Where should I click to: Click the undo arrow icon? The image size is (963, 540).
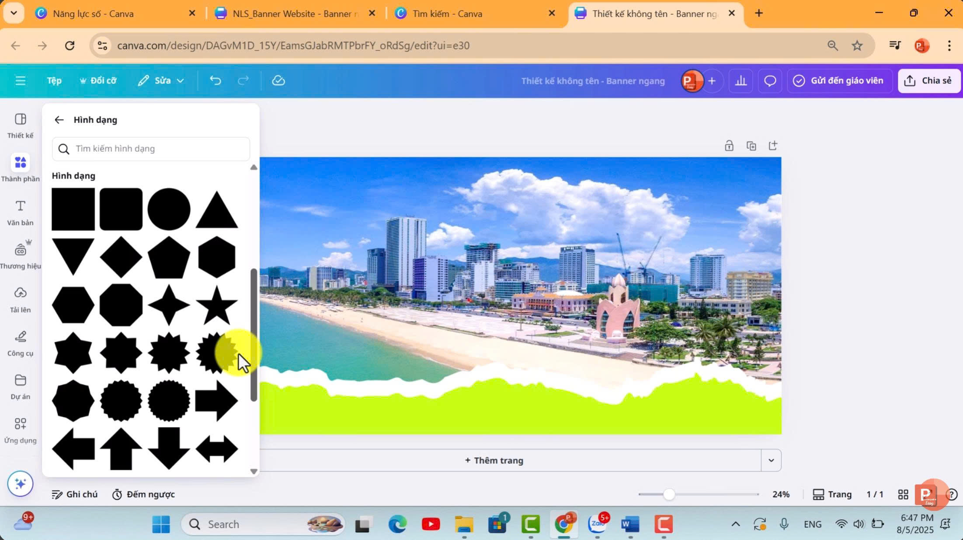(215, 80)
